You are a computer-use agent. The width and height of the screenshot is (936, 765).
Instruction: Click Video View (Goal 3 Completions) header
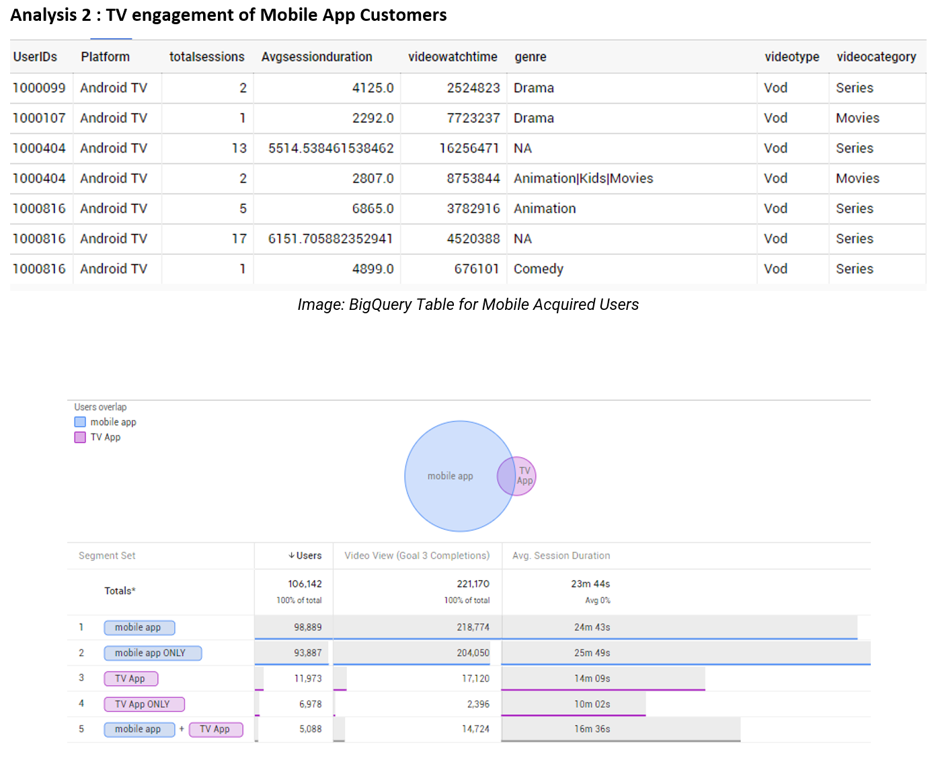click(417, 556)
